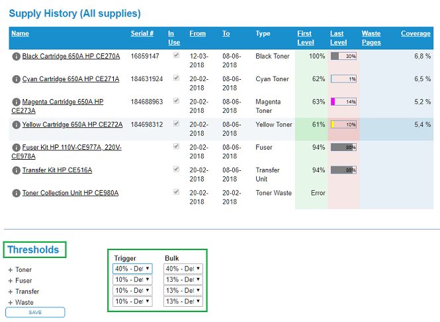
Task: Open the Toner Trigger threshold dropdown
Action: 132,269
